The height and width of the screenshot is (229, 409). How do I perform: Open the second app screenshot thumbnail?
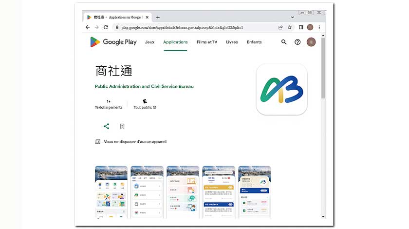[147, 192]
